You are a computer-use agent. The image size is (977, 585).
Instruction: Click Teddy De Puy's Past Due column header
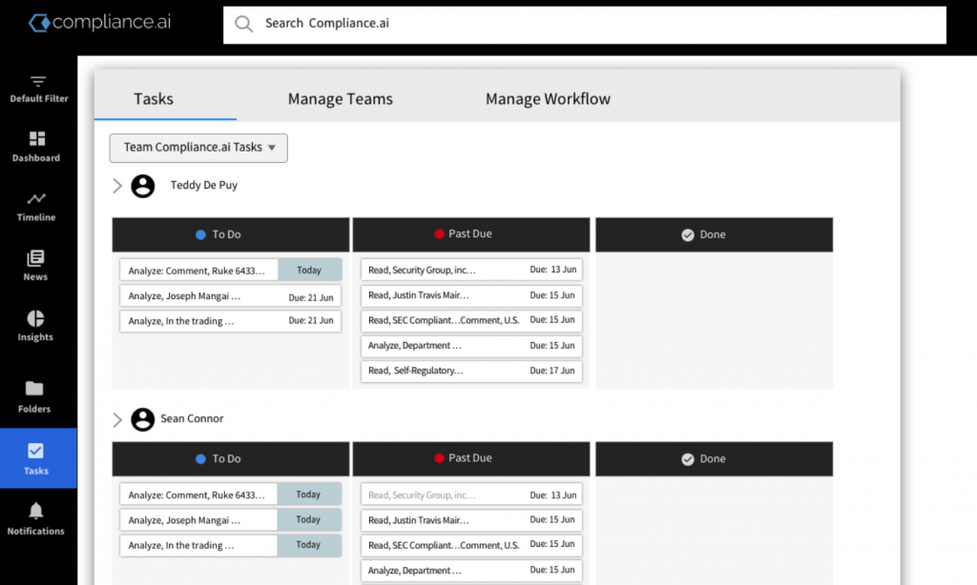(x=471, y=234)
